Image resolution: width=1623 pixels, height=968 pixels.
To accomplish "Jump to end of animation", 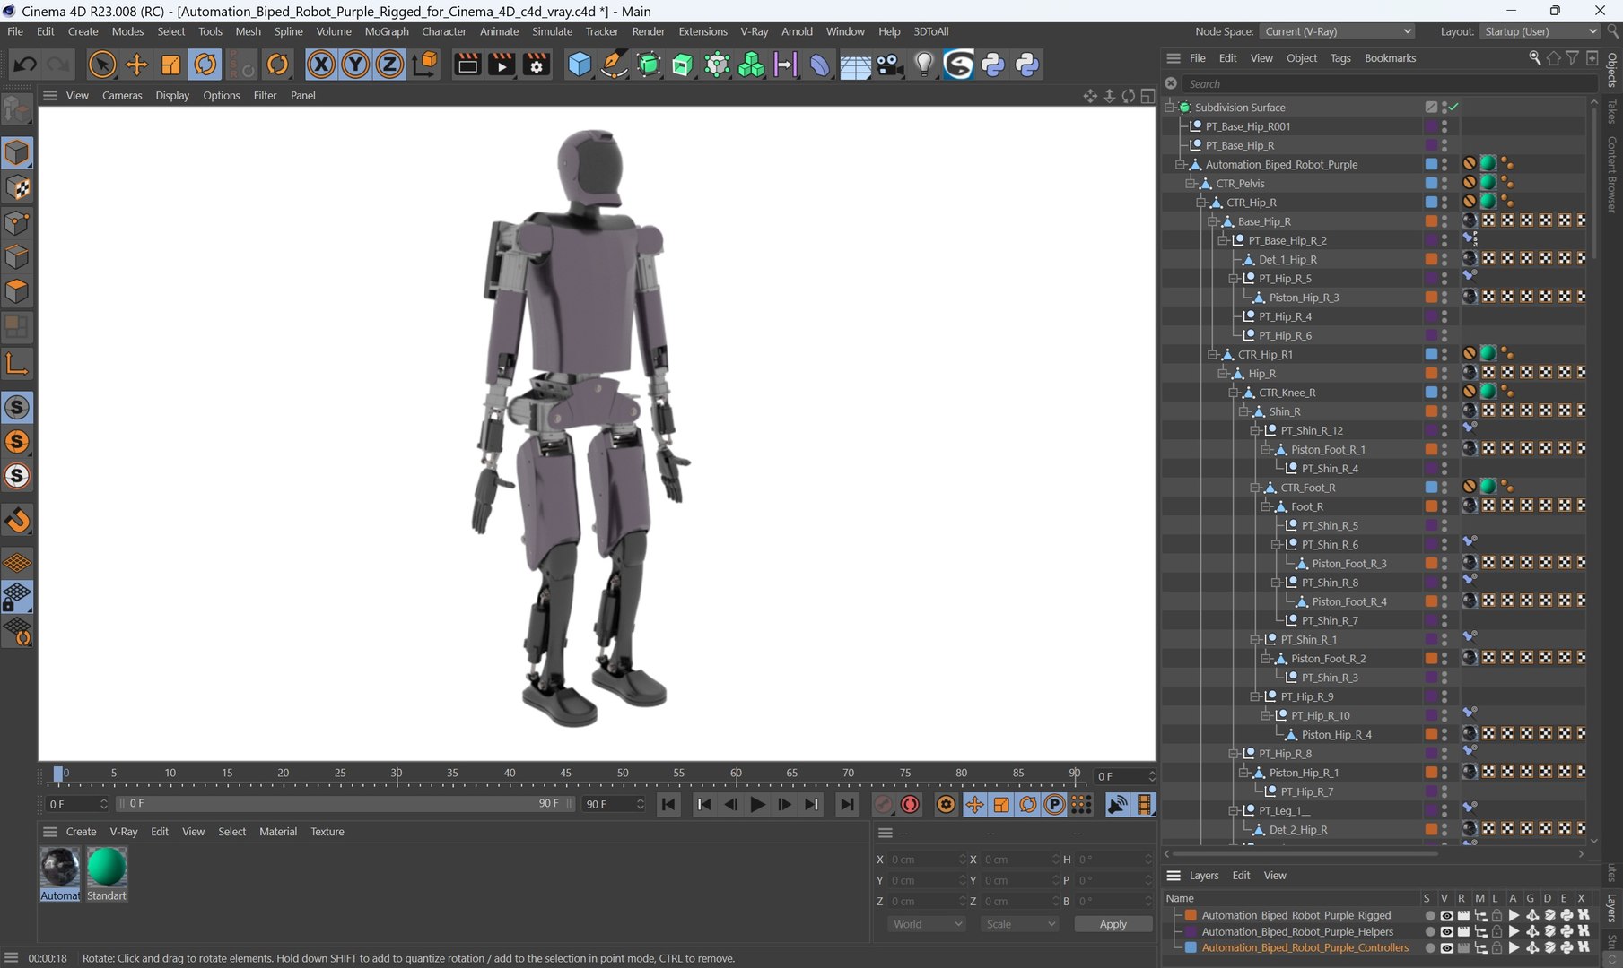I will tap(846, 805).
